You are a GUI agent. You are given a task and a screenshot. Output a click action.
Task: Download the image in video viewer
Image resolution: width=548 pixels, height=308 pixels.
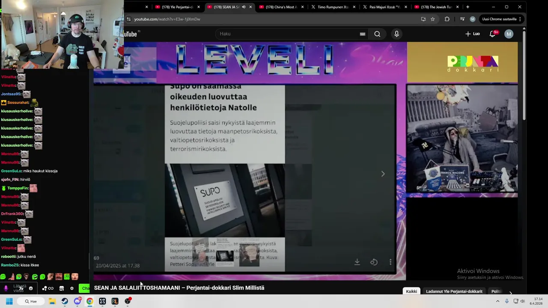point(357,262)
